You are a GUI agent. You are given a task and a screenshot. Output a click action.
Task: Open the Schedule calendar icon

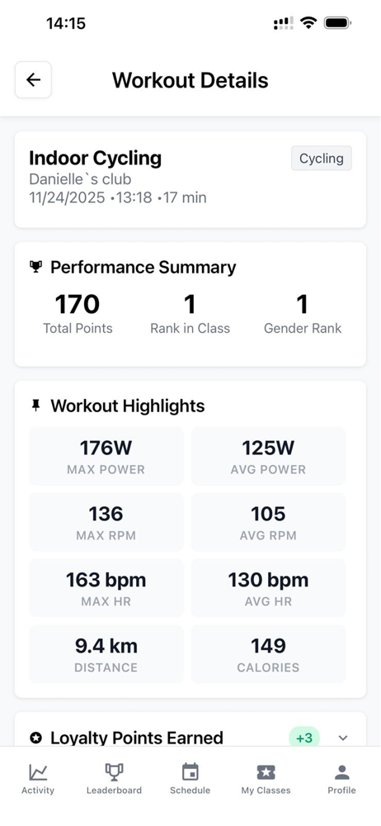pyautogui.click(x=190, y=772)
